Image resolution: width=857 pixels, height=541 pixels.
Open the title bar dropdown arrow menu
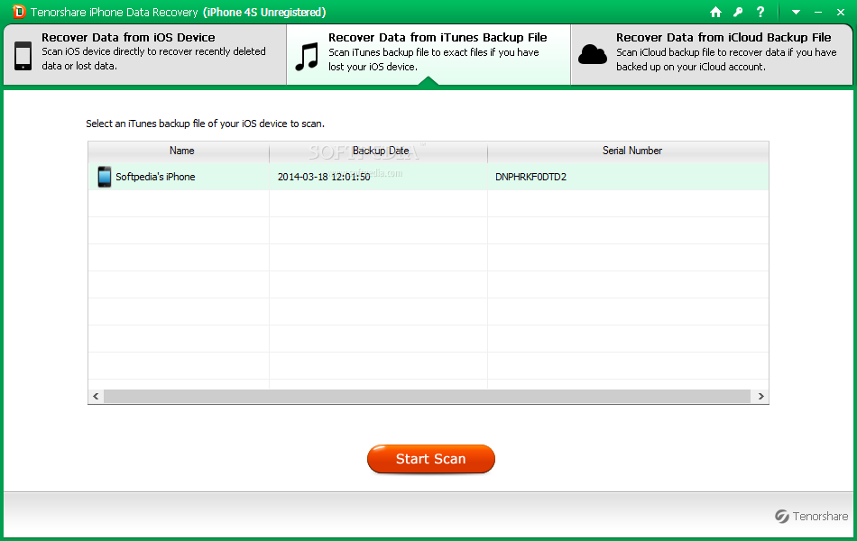[x=796, y=12]
